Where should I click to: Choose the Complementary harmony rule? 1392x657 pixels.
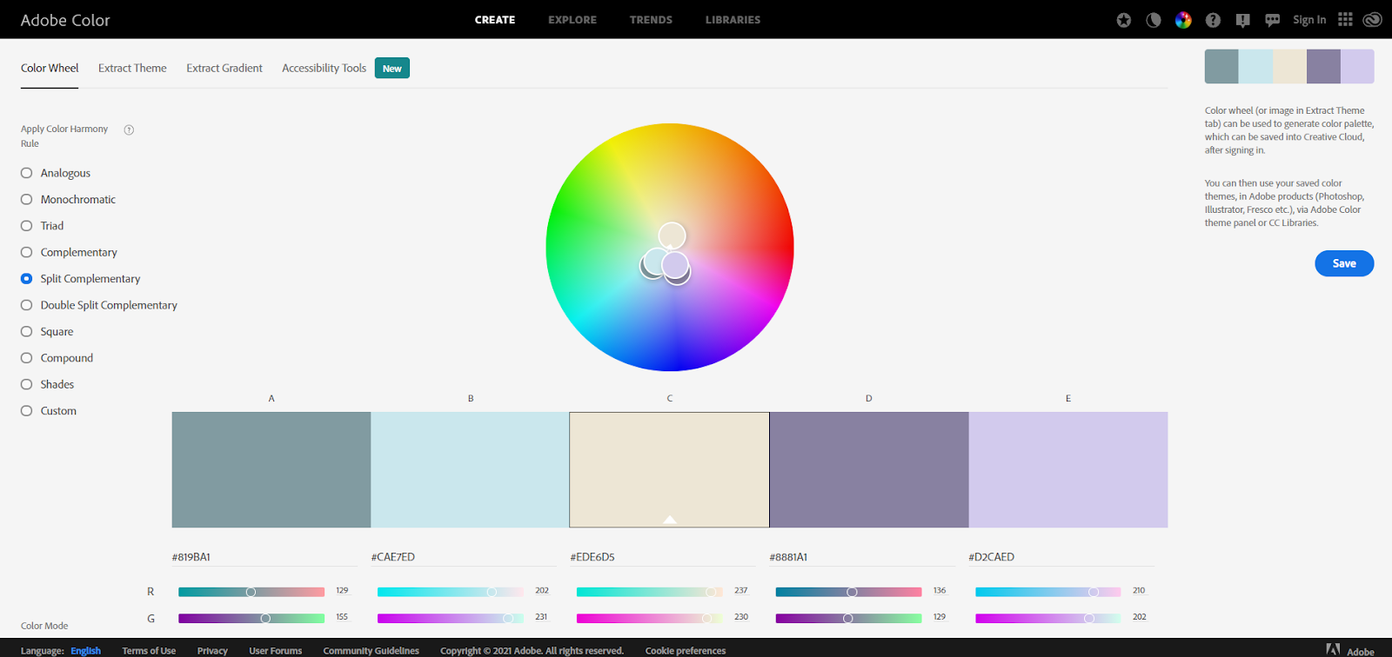(69, 252)
